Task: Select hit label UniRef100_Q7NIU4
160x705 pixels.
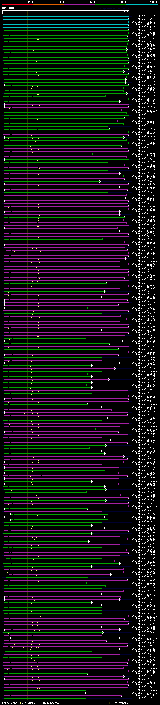Action: tap(143, 85)
